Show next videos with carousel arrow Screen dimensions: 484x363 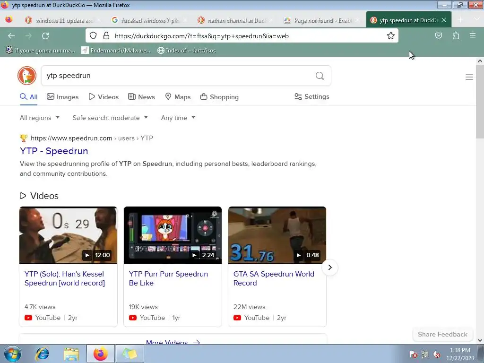[329, 268]
